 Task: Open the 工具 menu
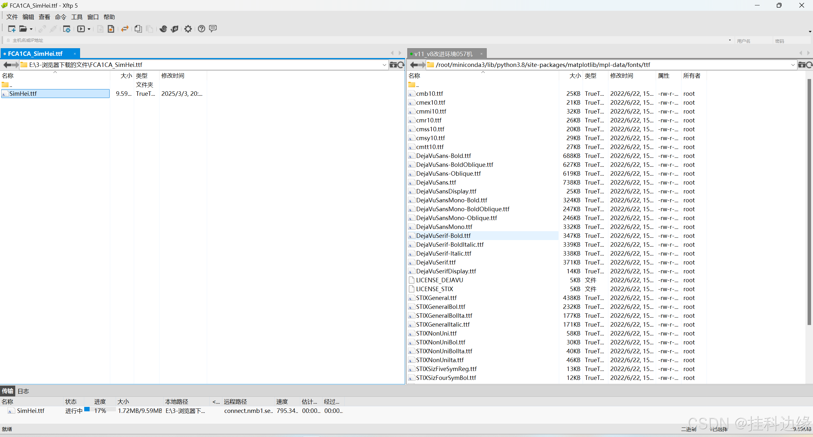click(x=77, y=17)
